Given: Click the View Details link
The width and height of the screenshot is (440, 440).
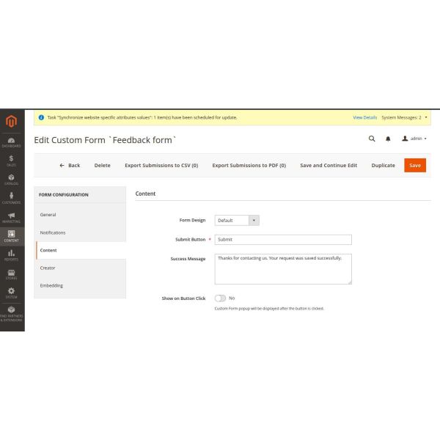Looking at the screenshot, I should coord(364,117).
